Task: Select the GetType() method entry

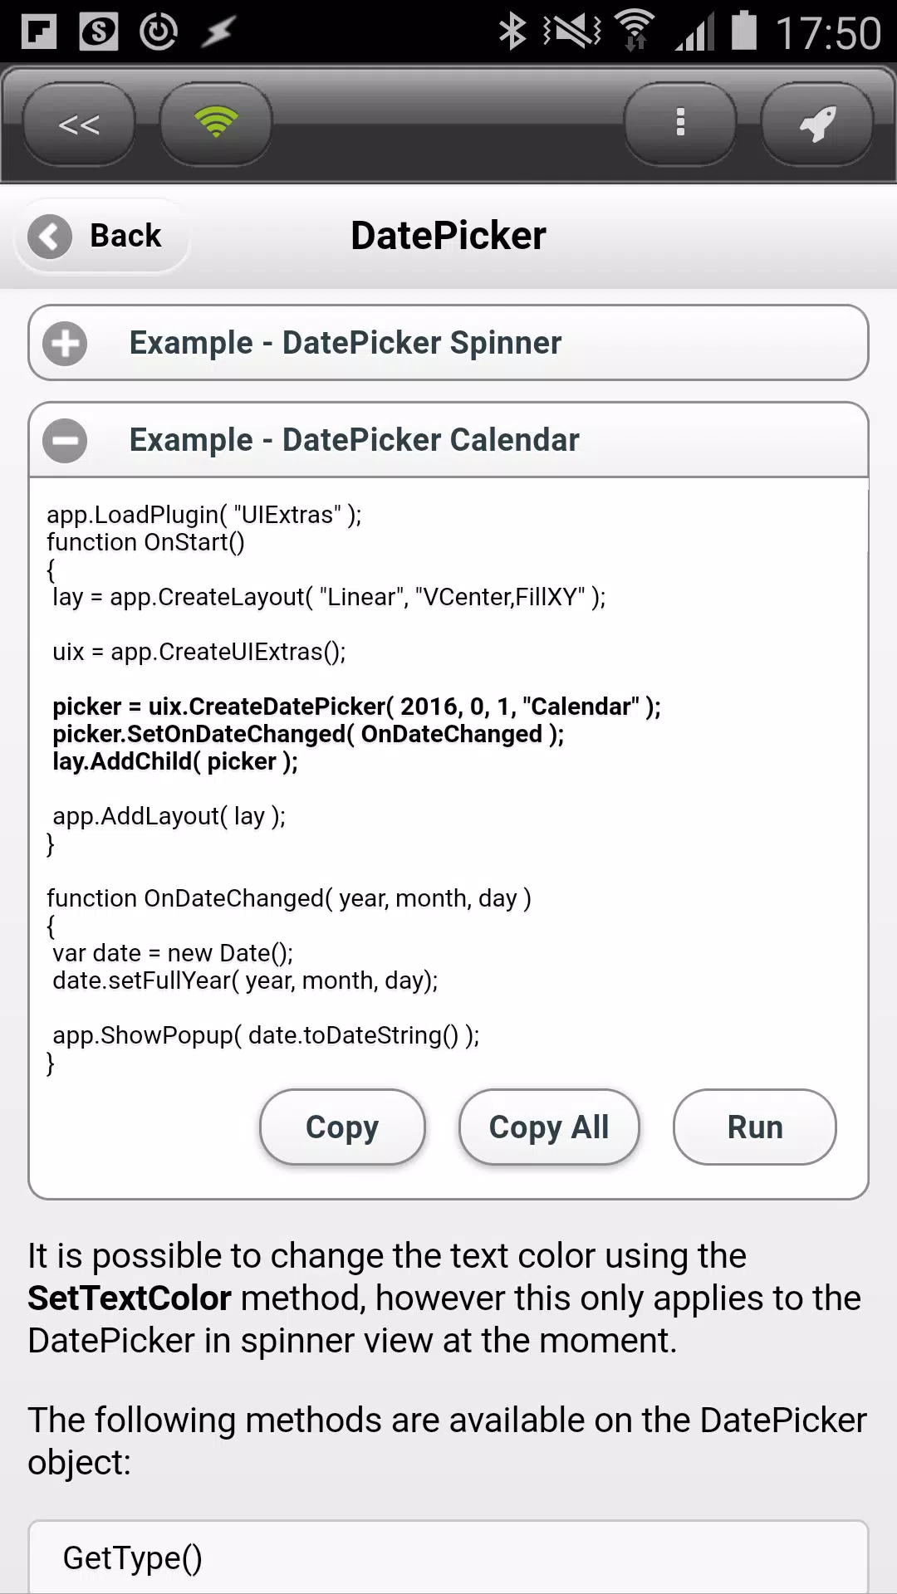Action: click(448, 1557)
